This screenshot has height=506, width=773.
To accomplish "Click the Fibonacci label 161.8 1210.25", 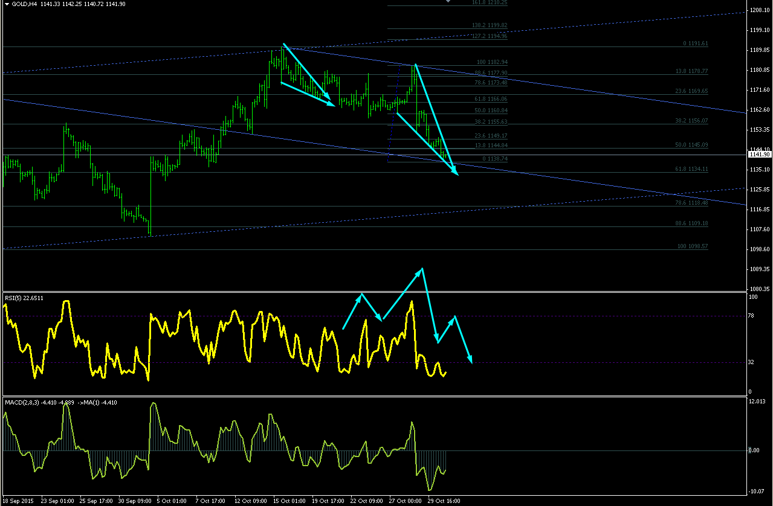I will 490,2.
